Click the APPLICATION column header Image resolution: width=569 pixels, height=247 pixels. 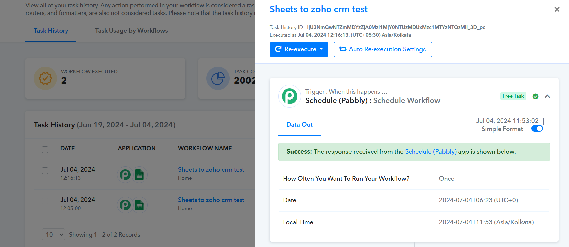(137, 148)
